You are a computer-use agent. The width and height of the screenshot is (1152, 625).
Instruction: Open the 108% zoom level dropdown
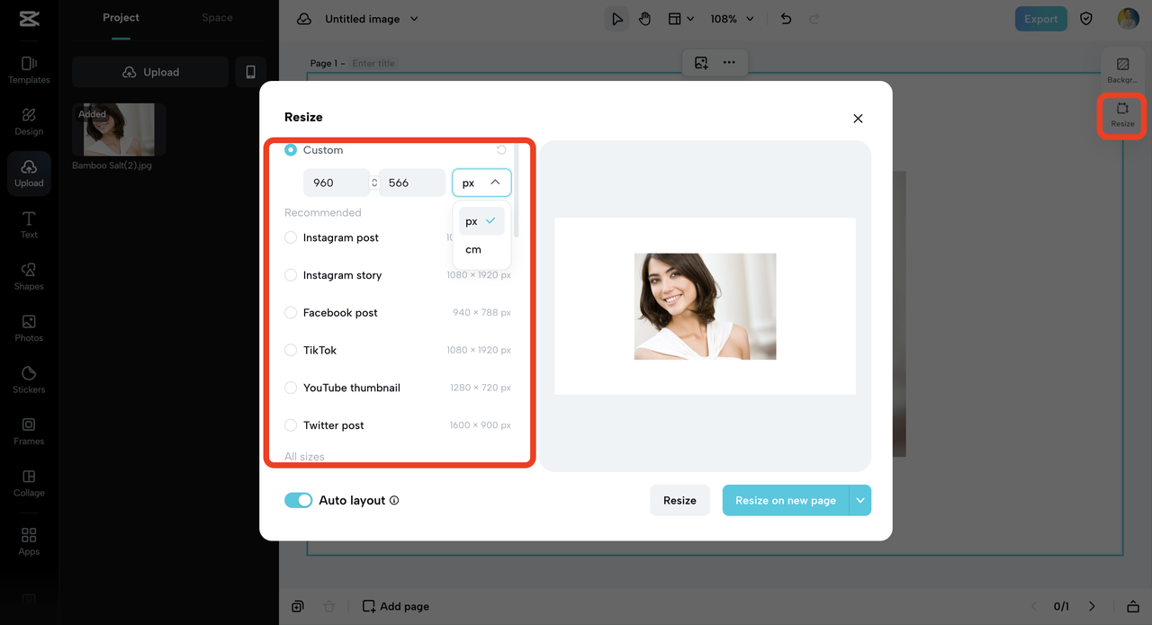point(732,19)
